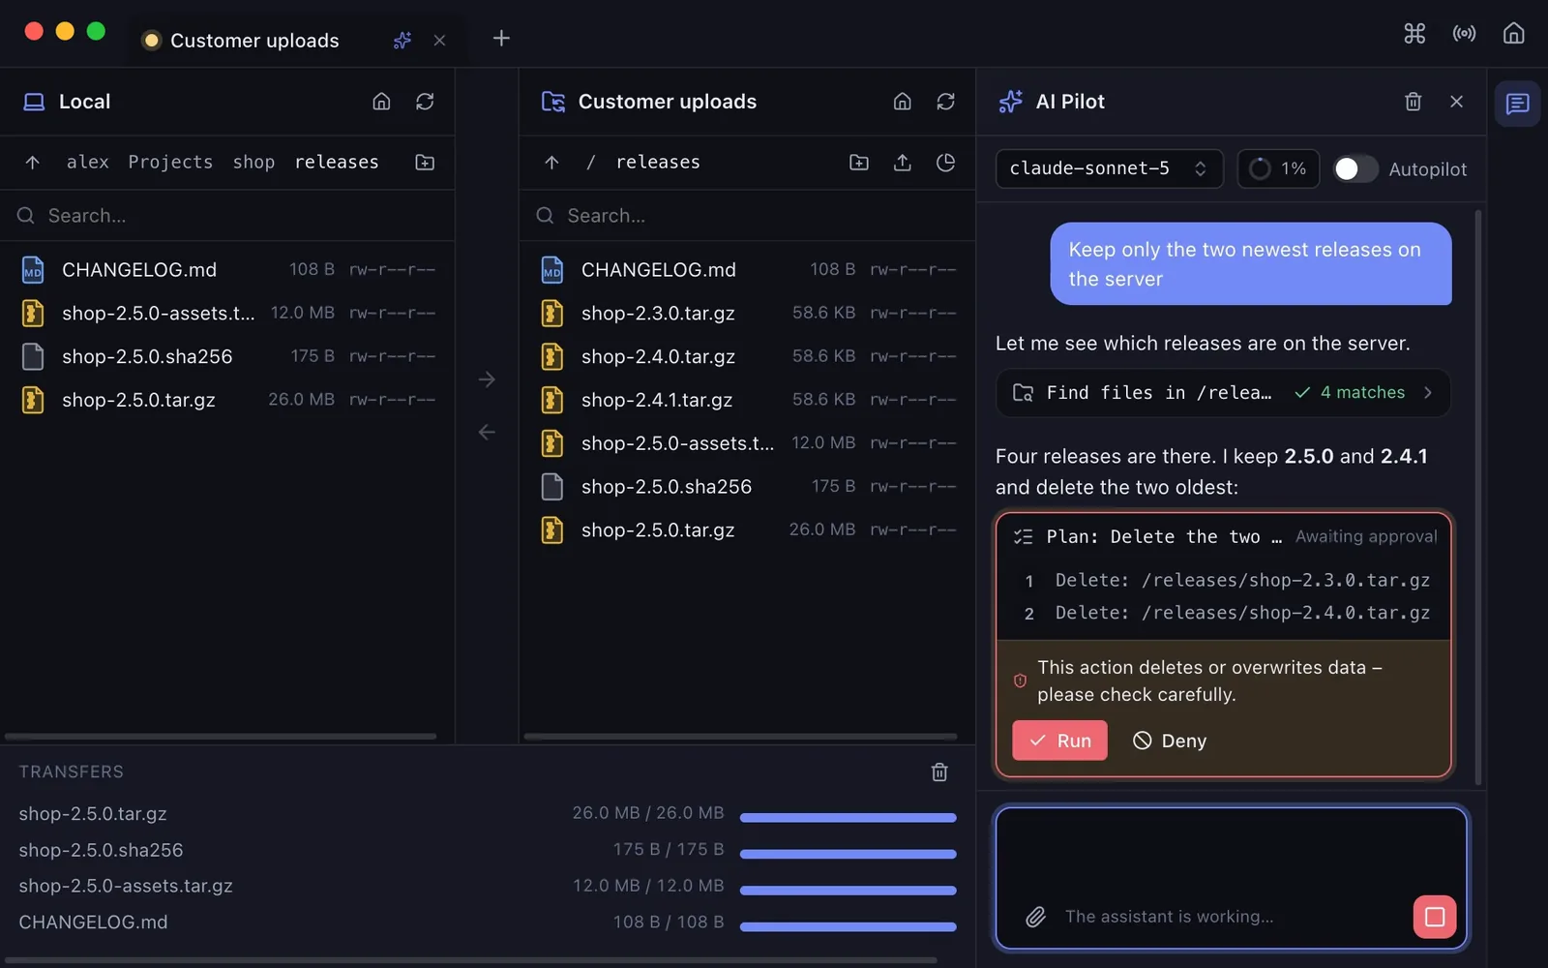Open the home icon in title bar
Image resolution: width=1548 pixels, height=968 pixels.
[1513, 34]
